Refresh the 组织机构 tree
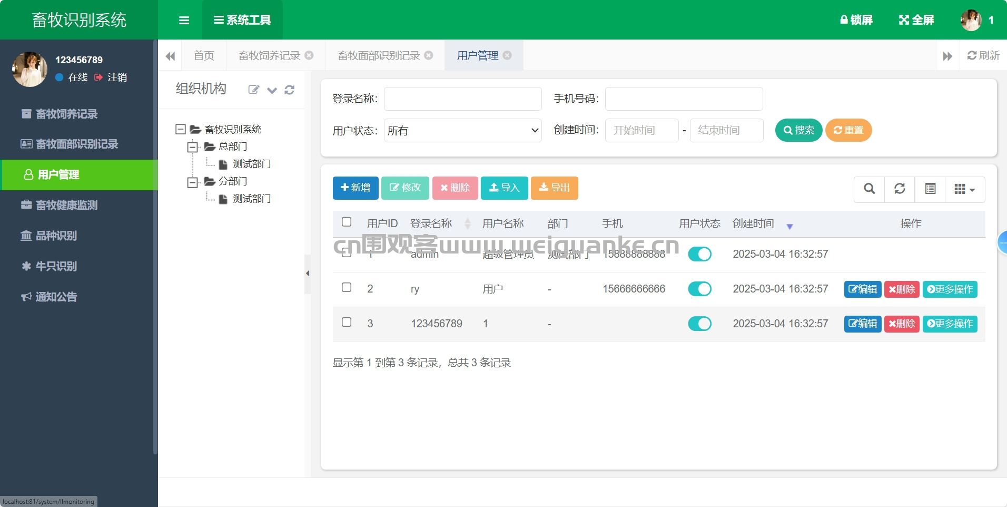This screenshot has height=507, width=1007. click(x=289, y=90)
